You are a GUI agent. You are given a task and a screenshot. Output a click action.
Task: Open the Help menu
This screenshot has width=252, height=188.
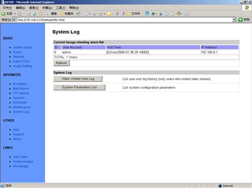point(74,8)
